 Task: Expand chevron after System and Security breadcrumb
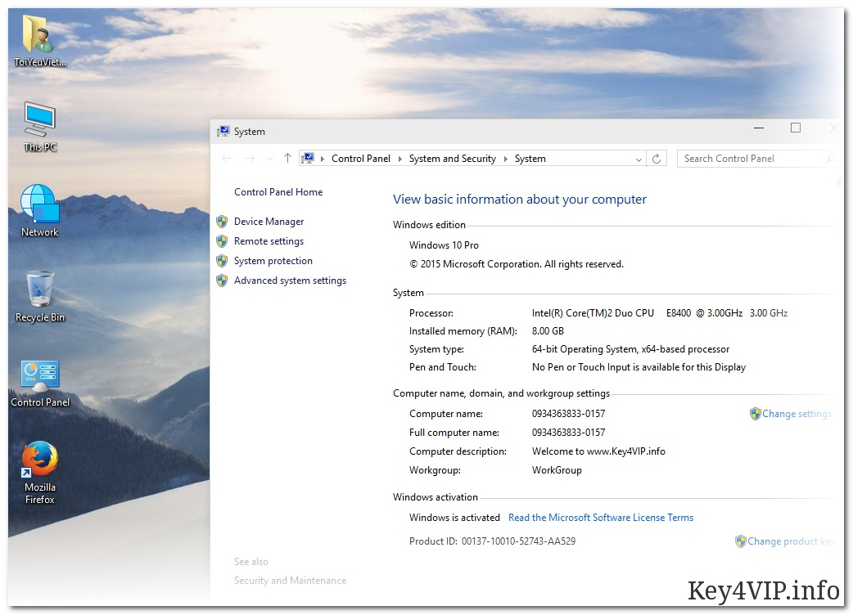[x=505, y=159]
